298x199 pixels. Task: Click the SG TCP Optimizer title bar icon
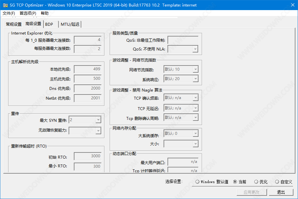[5, 5]
